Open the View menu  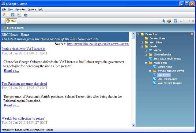11,9
